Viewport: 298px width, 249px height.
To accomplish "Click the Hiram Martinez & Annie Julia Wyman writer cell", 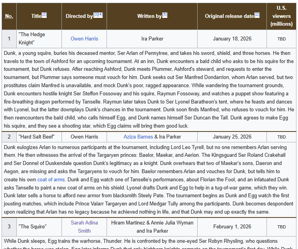I will [152, 227].
